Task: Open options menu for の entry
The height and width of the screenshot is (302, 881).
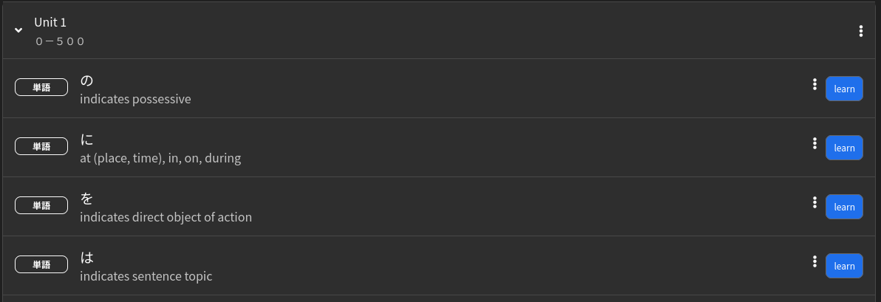Action: [x=814, y=84]
